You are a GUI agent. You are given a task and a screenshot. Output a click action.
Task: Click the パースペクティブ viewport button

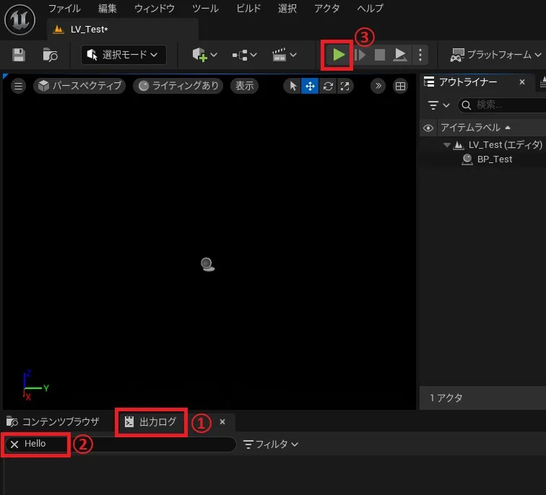coord(79,86)
